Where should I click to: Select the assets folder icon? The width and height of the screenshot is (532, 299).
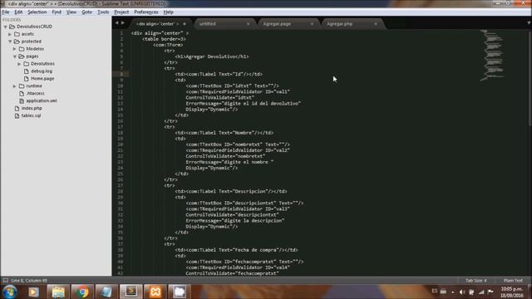tap(17, 34)
